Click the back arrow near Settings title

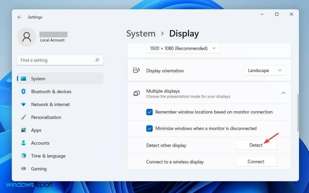click(x=20, y=17)
